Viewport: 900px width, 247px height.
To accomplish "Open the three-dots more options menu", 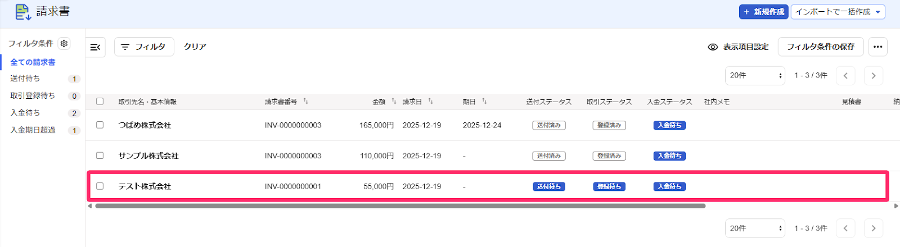I will point(877,47).
